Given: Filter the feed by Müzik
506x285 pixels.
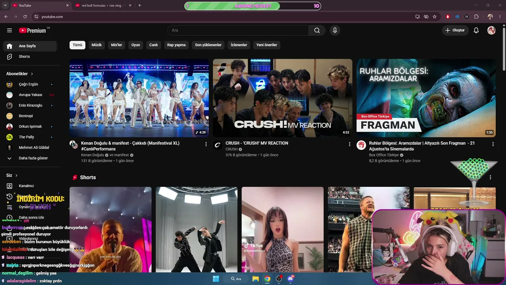Looking at the screenshot, I should [x=97, y=45].
